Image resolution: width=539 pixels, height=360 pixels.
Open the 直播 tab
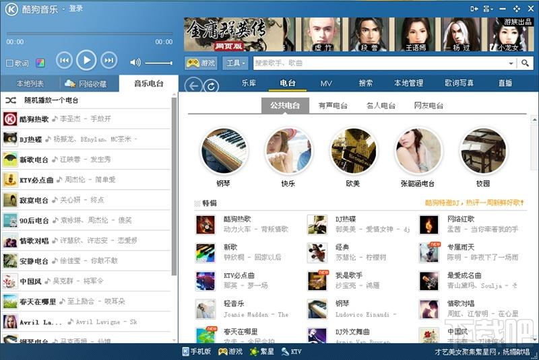505,83
